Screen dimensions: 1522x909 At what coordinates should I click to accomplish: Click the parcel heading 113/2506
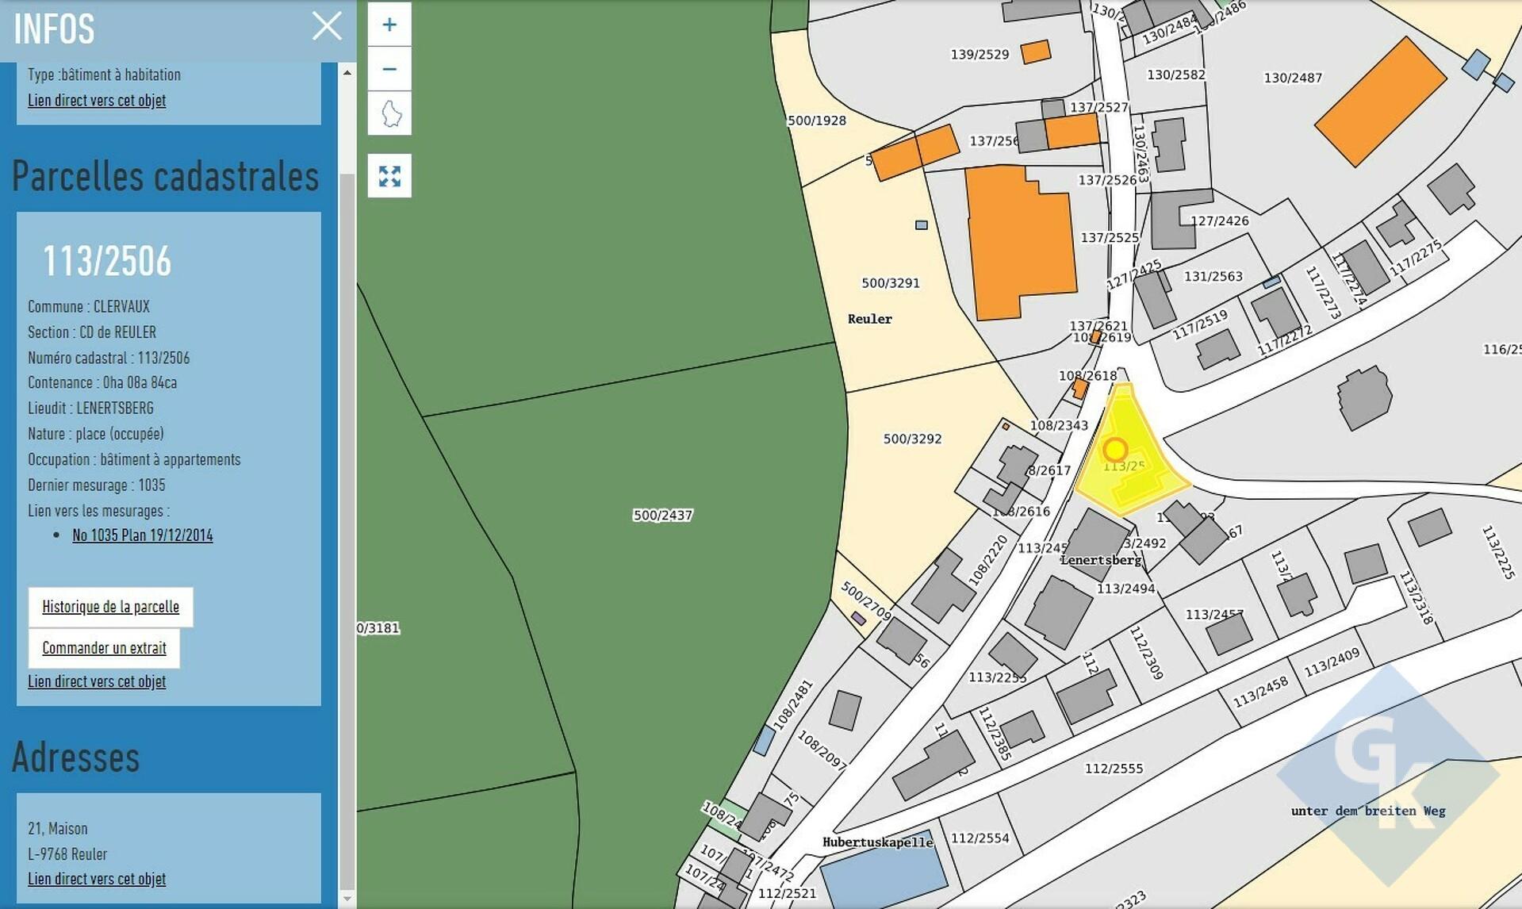[106, 261]
